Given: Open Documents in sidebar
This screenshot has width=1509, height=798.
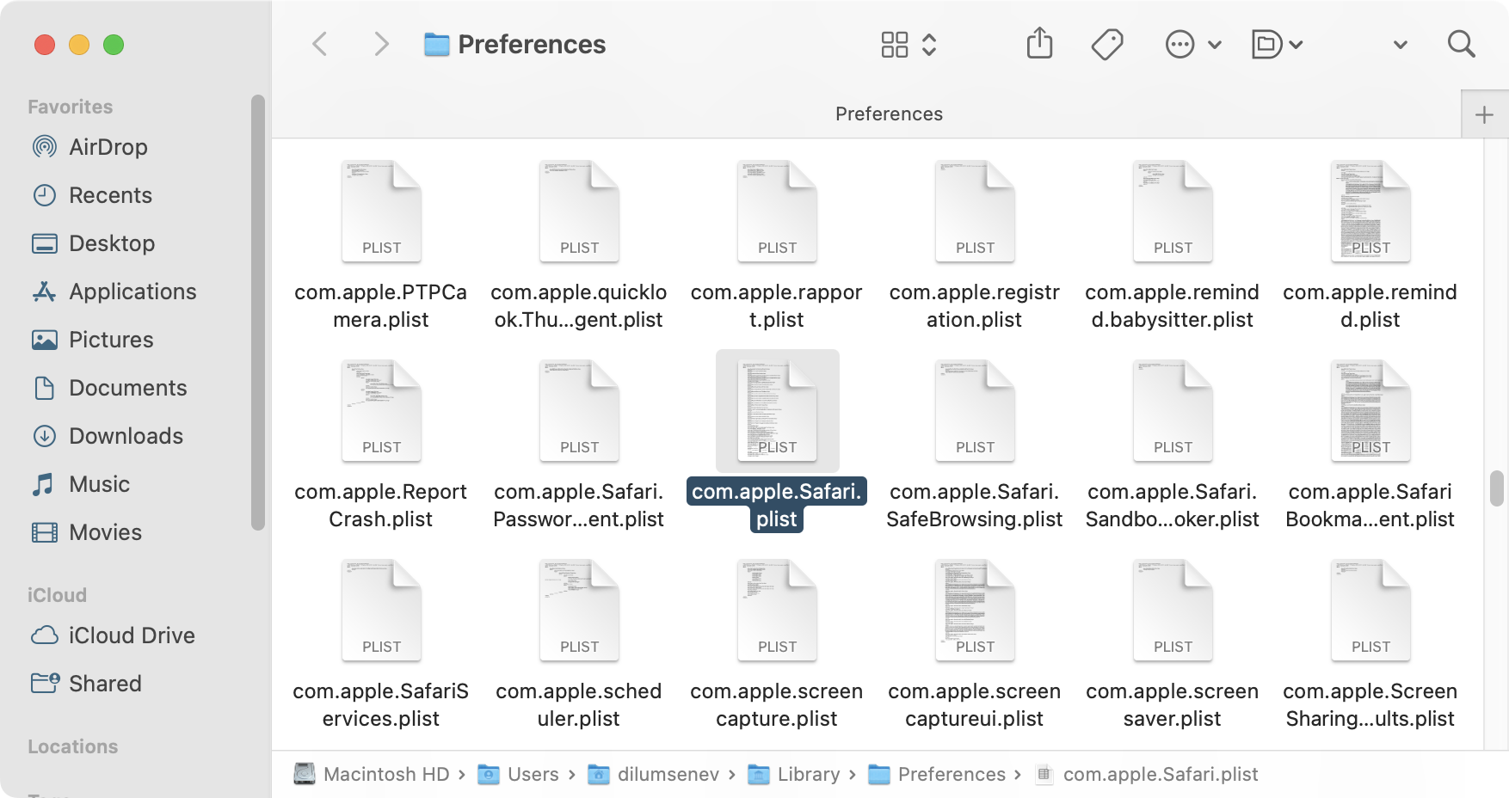Looking at the screenshot, I should click(x=109, y=388).
